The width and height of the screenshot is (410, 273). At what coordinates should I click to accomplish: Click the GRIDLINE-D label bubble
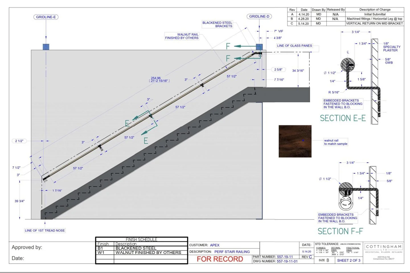point(259,16)
